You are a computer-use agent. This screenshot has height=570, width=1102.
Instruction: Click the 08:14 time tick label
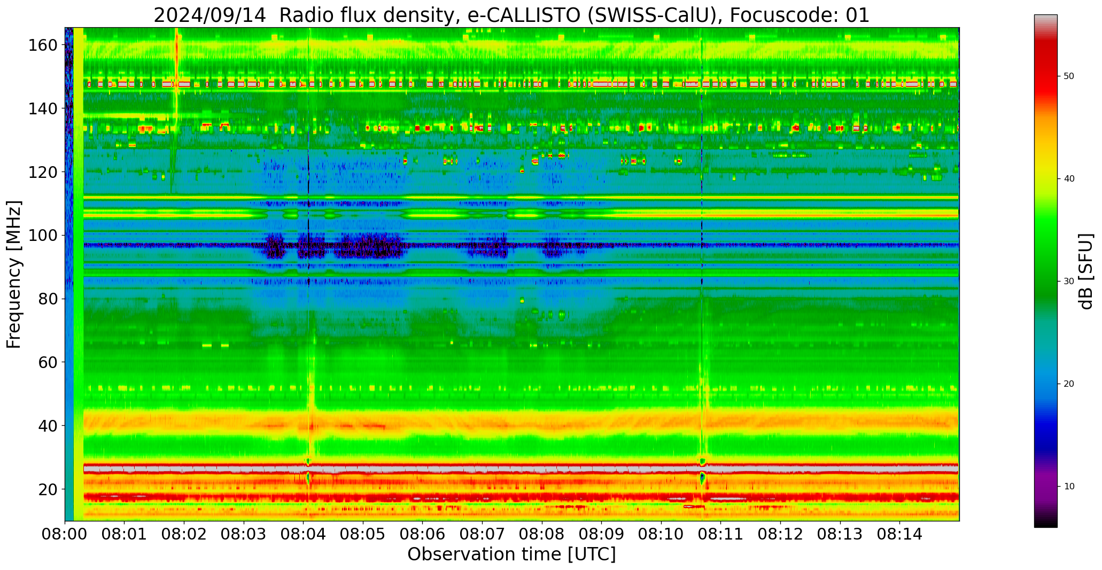(899, 534)
